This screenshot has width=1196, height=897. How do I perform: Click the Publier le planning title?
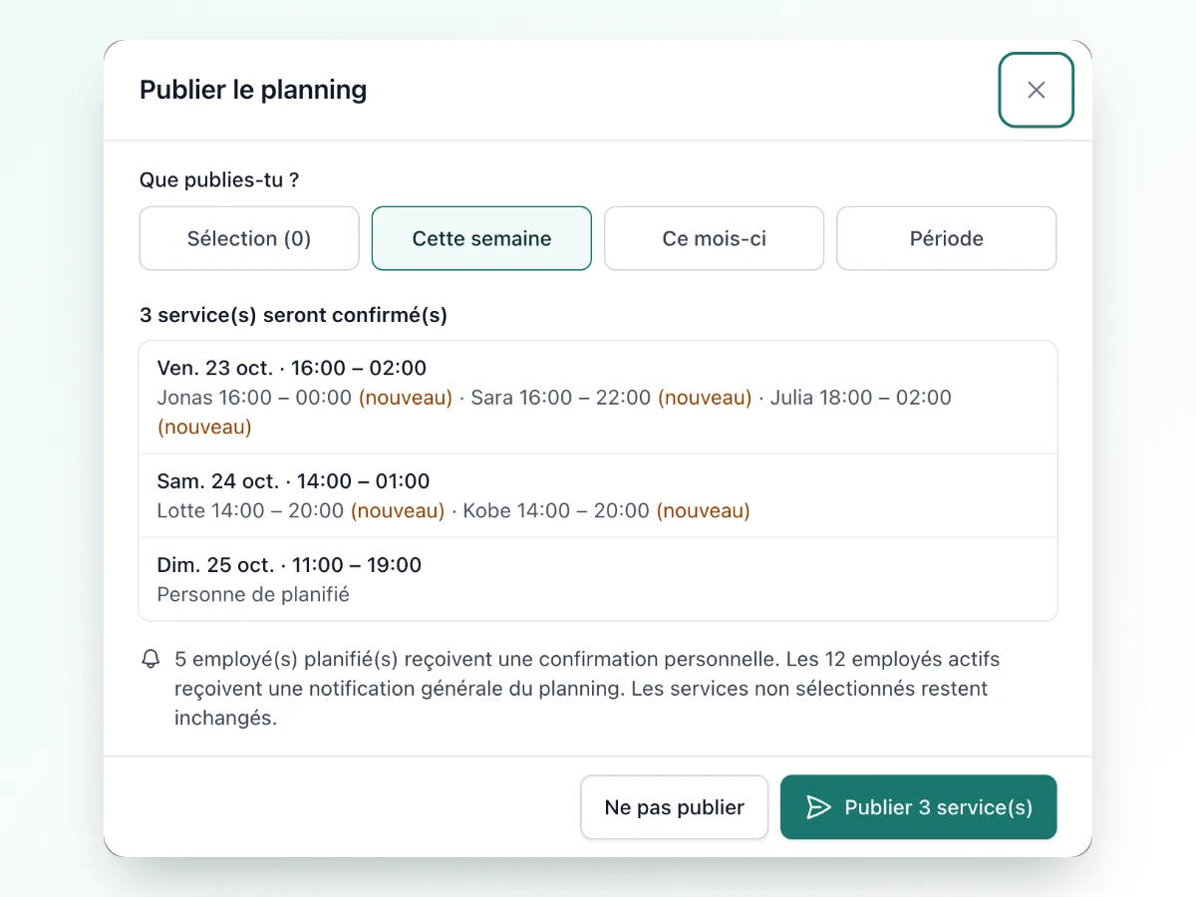(253, 90)
